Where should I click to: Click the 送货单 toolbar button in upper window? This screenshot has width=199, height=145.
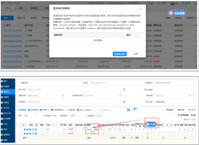click(x=33, y=18)
